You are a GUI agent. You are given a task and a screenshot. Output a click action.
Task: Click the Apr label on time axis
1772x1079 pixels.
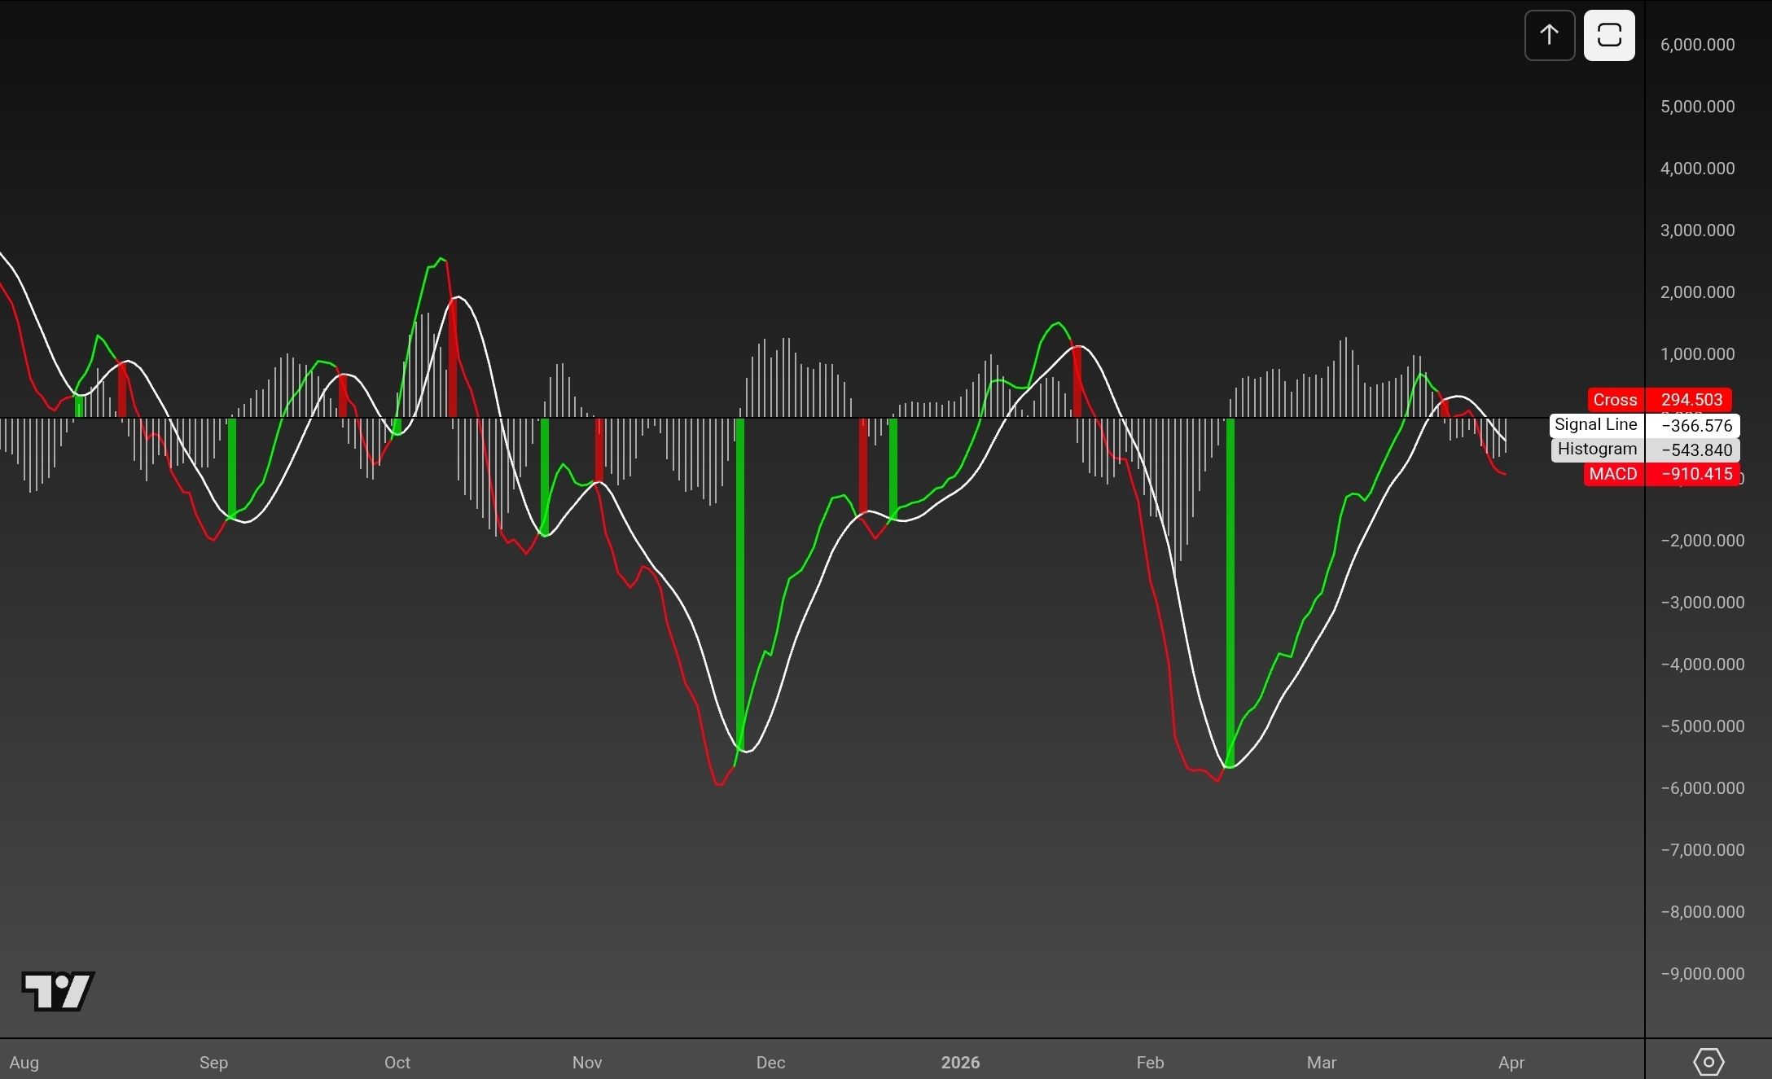(1511, 1063)
